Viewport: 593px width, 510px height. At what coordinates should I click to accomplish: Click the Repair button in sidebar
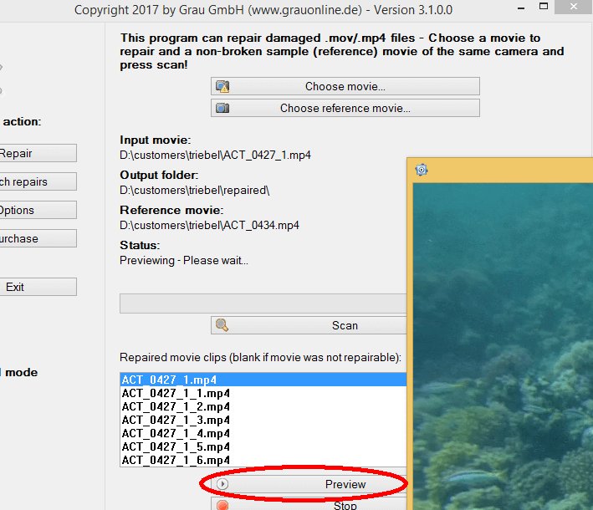pos(38,153)
